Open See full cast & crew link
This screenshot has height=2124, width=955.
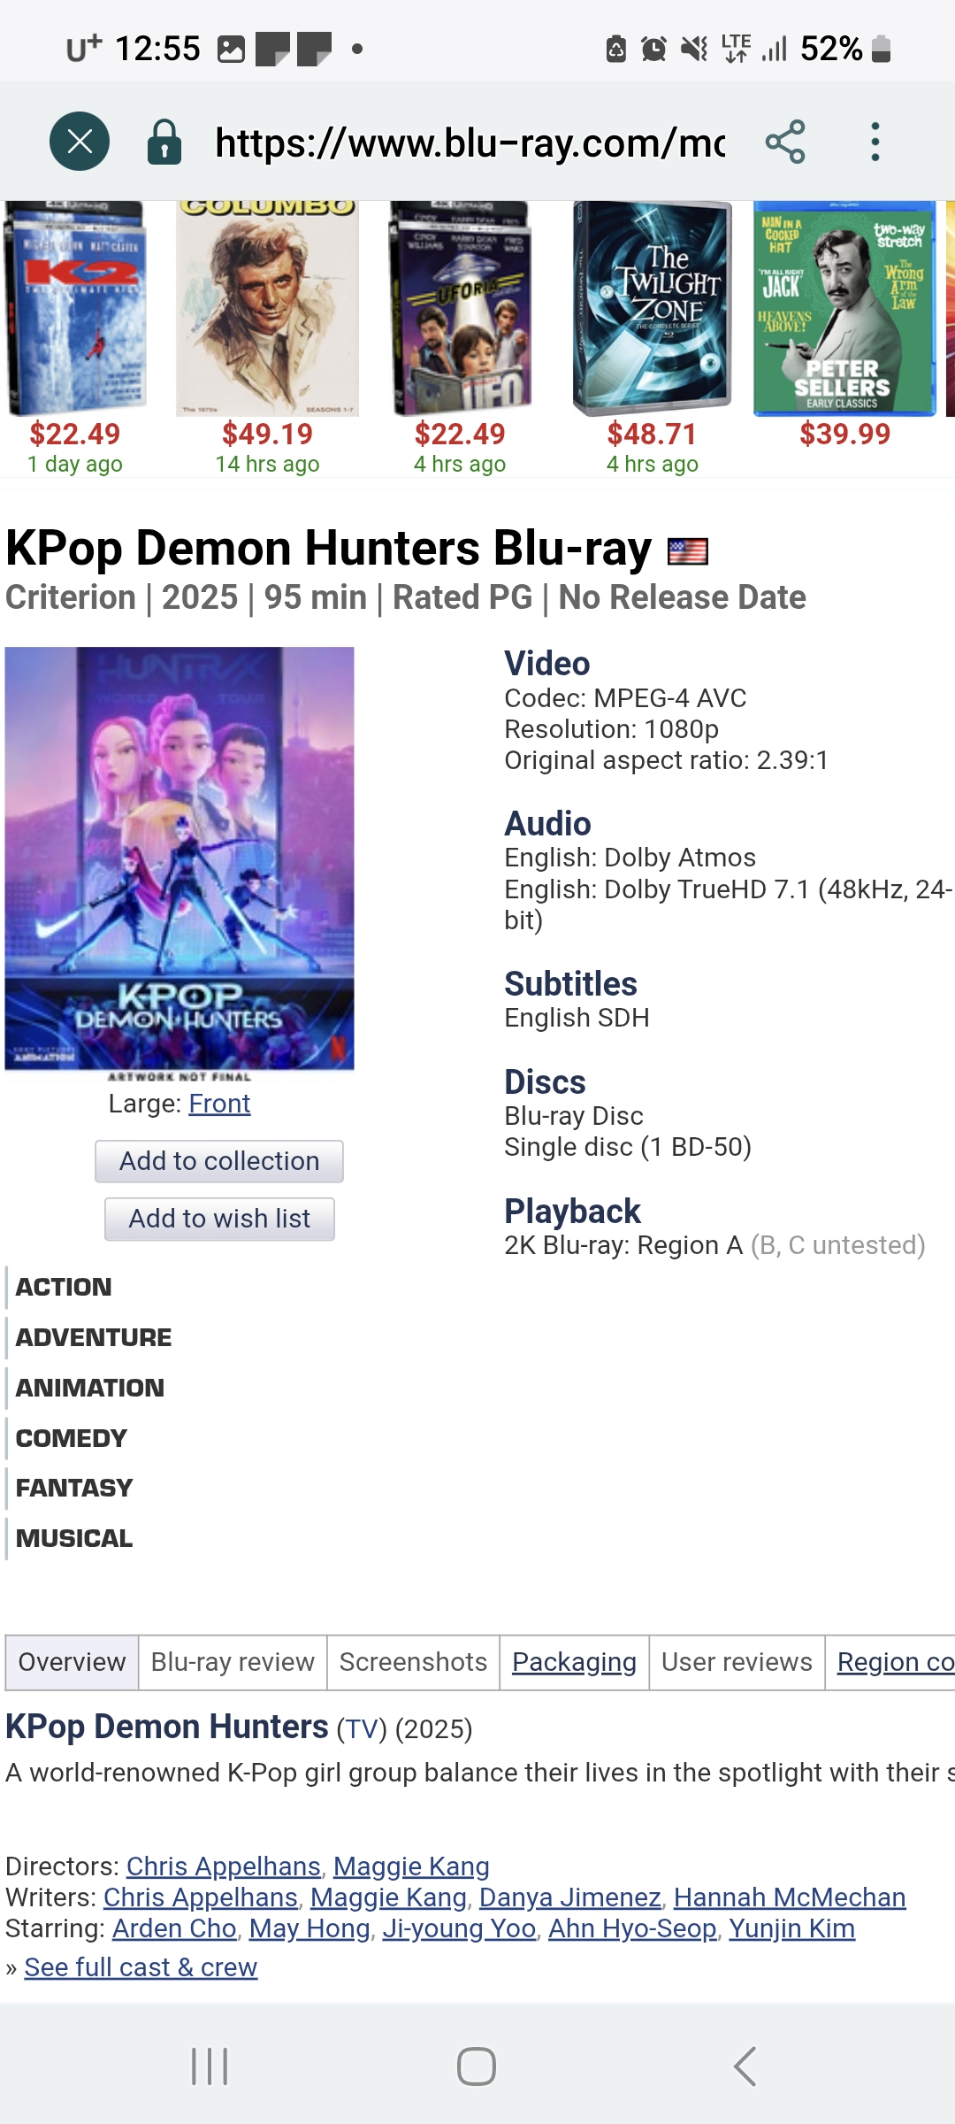click(141, 1966)
